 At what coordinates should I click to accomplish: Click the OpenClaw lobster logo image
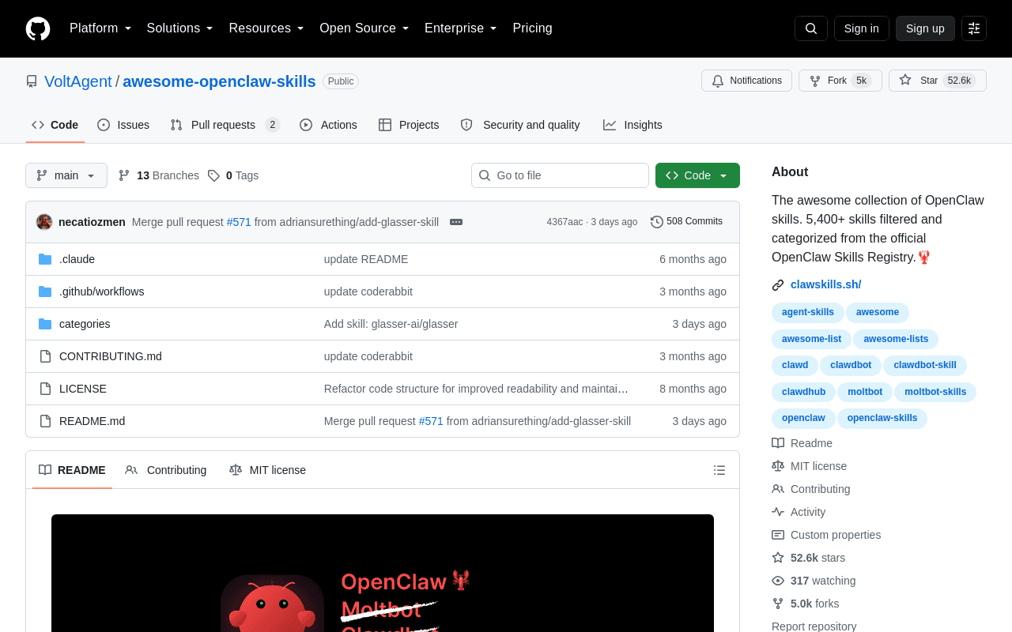[x=272, y=604]
